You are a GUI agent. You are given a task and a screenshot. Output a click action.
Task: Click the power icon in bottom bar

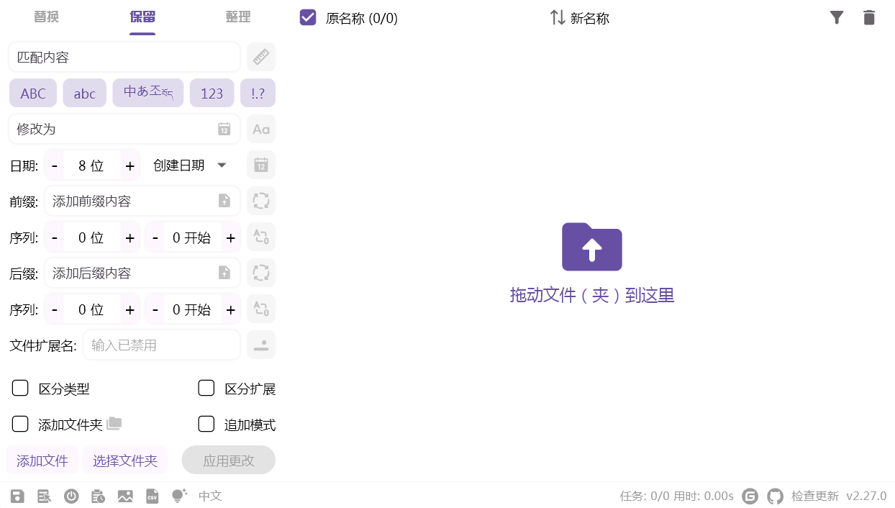point(71,496)
